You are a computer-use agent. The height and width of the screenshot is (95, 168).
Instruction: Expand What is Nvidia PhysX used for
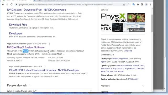(50, 91)
